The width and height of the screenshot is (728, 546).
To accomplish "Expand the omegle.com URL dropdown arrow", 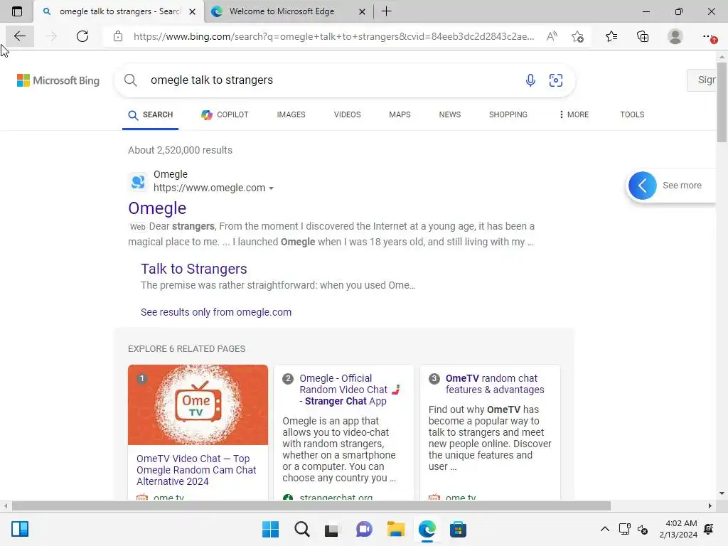I will (x=271, y=188).
